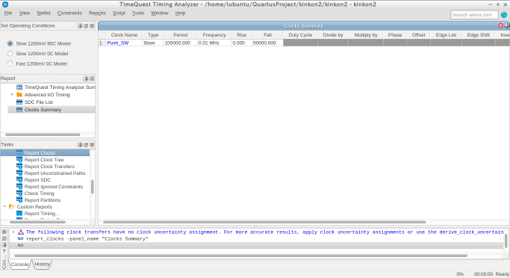This screenshot has height=278, width=510.
Task: Float the Set Operating Conditions panel
Action: [x=86, y=25]
